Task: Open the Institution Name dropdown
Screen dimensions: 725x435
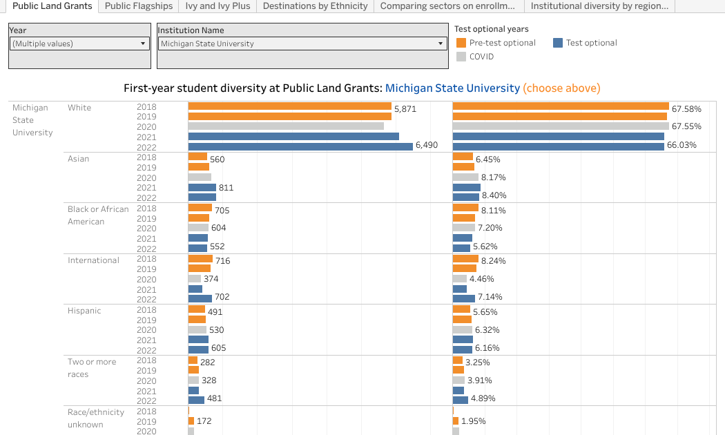Action: point(439,43)
